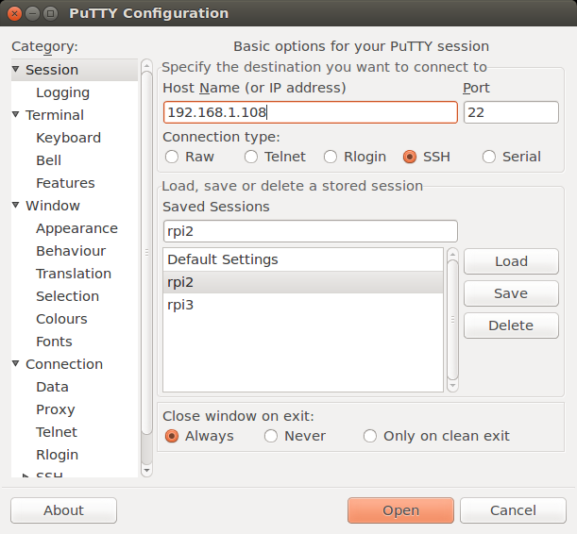This screenshot has height=534, width=577.
Task: Maximize the PuTTY Configuration window
Action: pos(50,14)
